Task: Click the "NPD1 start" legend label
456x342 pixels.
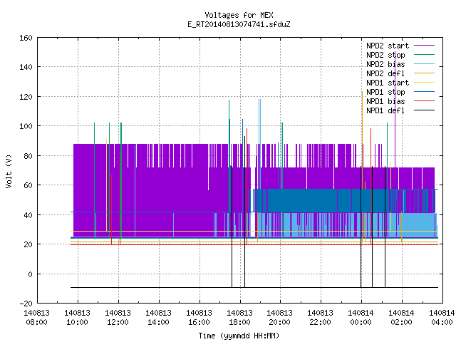Action: (x=388, y=83)
